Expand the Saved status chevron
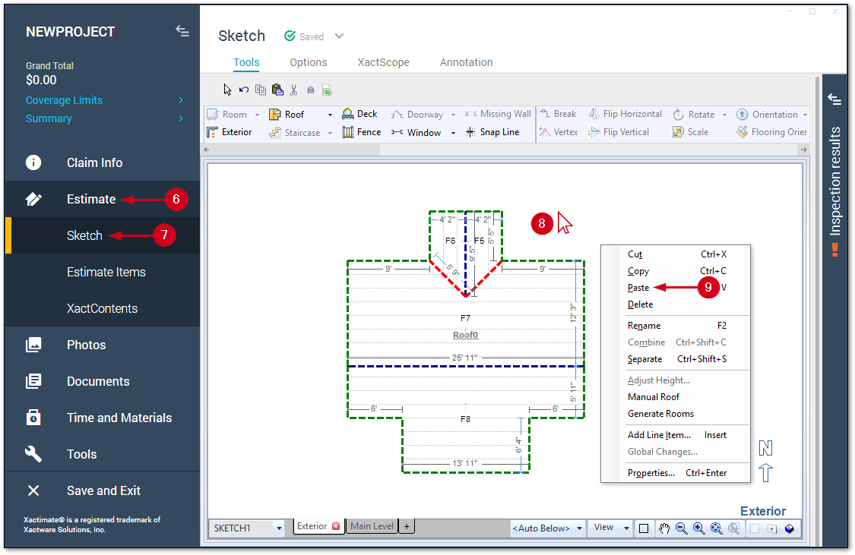 pyautogui.click(x=339, y=36)
